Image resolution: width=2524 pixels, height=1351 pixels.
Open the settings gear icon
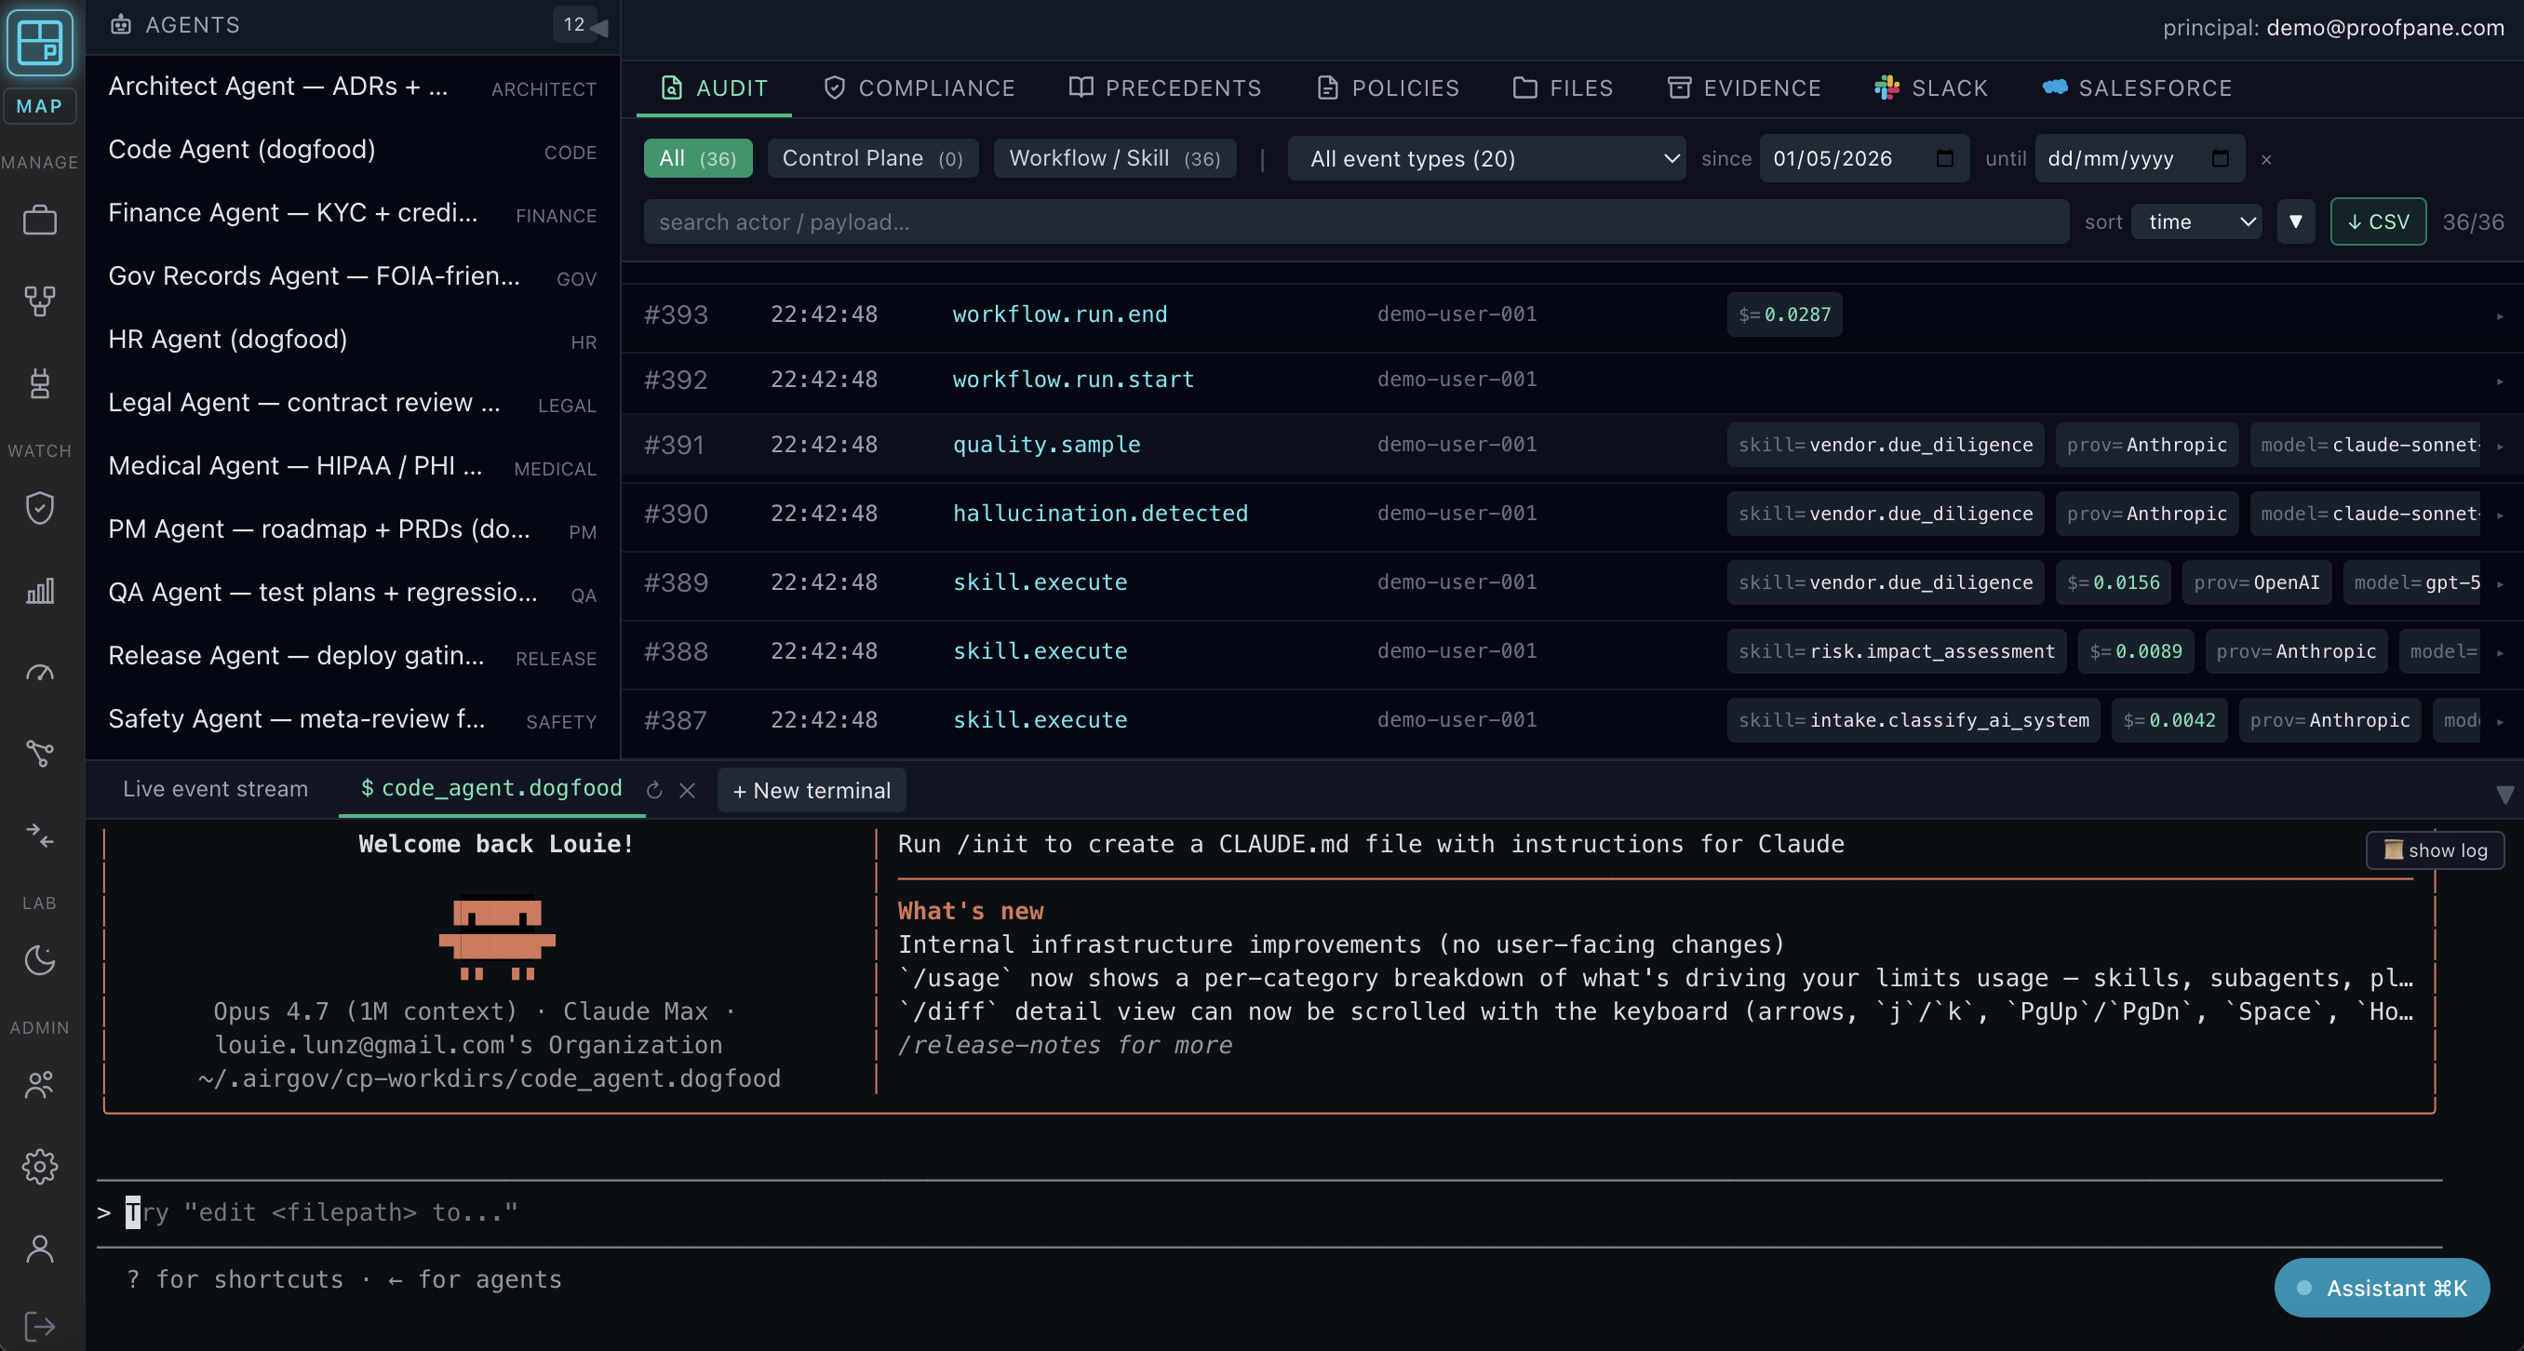tap(39, 1166)
